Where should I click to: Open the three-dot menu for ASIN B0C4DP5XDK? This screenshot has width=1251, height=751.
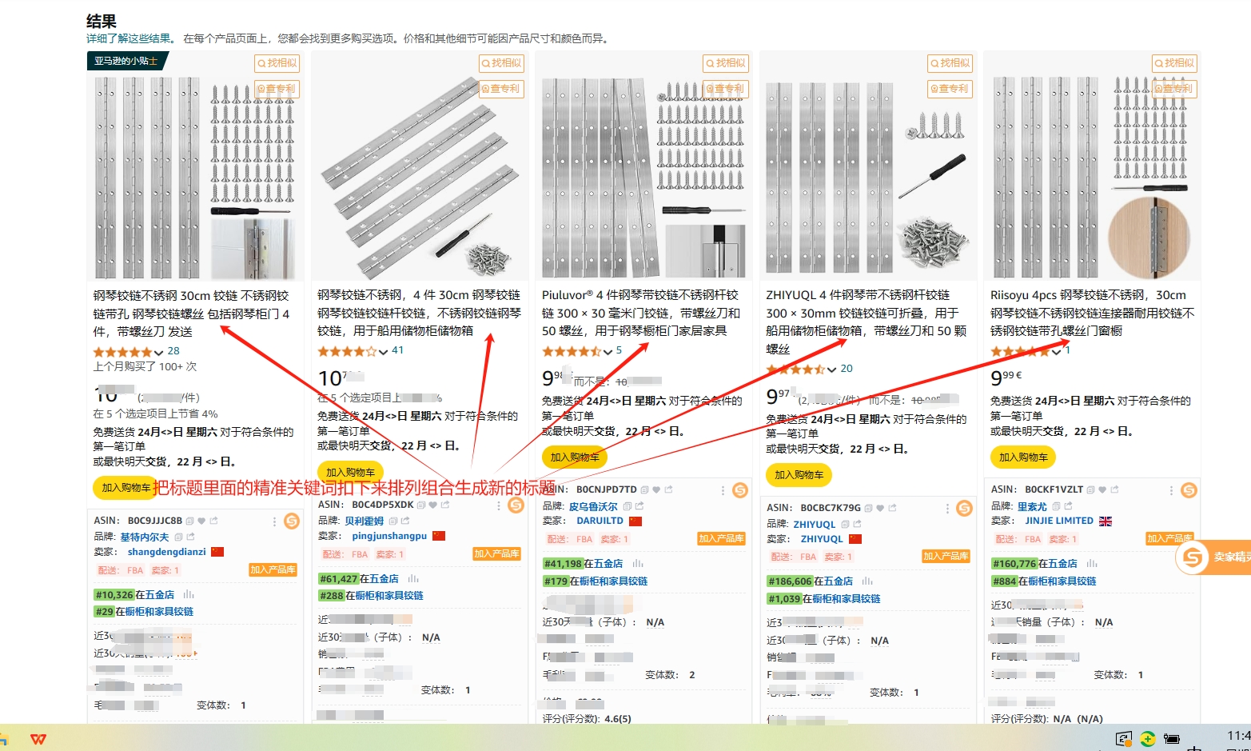[499, 505]
